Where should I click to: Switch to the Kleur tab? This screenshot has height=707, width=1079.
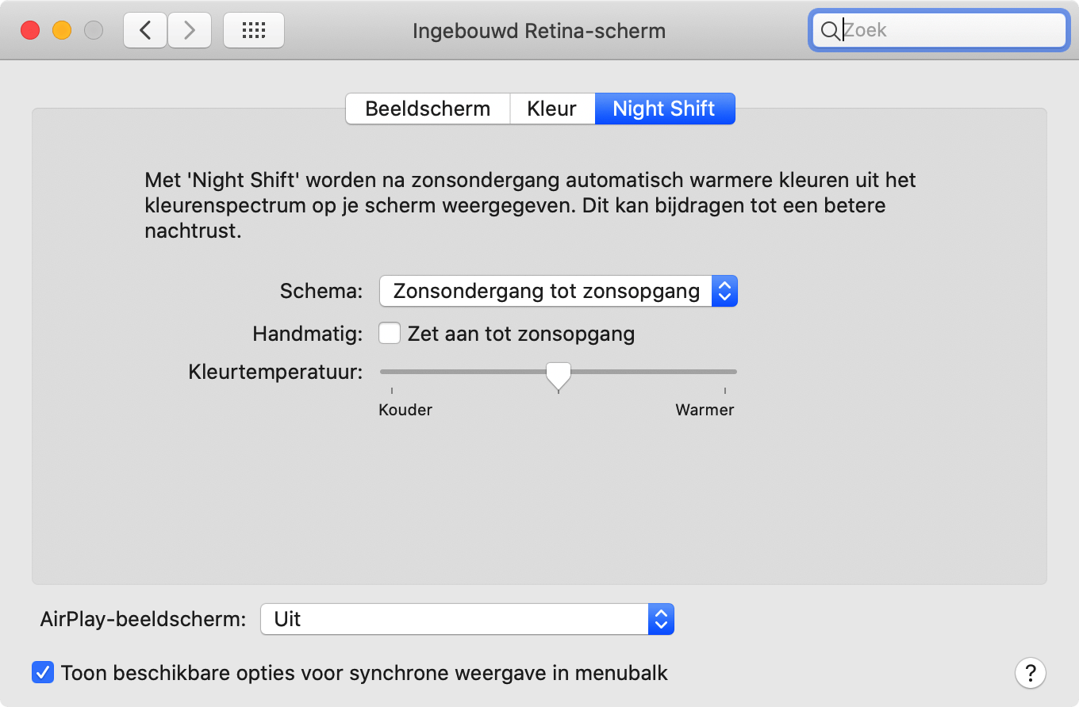[551, 109]
